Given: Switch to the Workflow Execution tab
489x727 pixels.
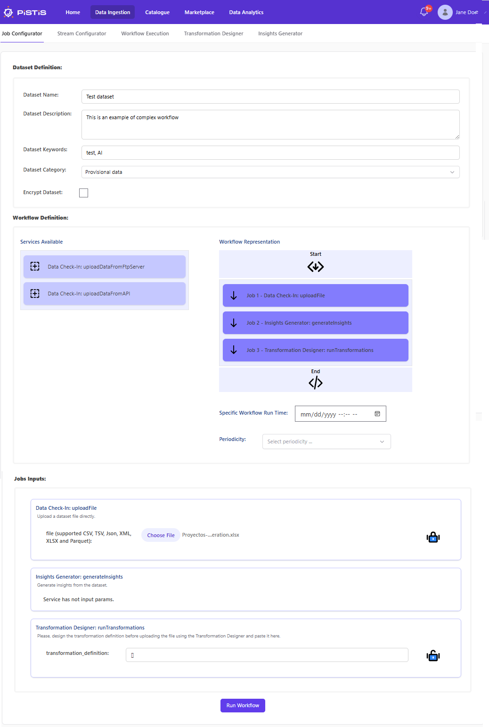Looking at the screenshot, I should click(x=145, y=33).
